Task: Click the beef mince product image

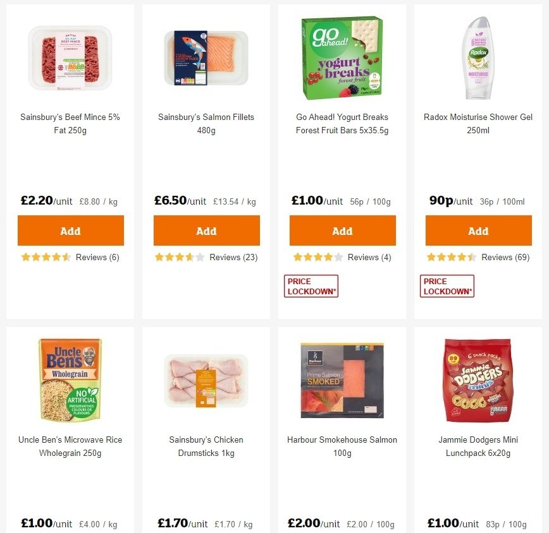Action: point(70,57)
